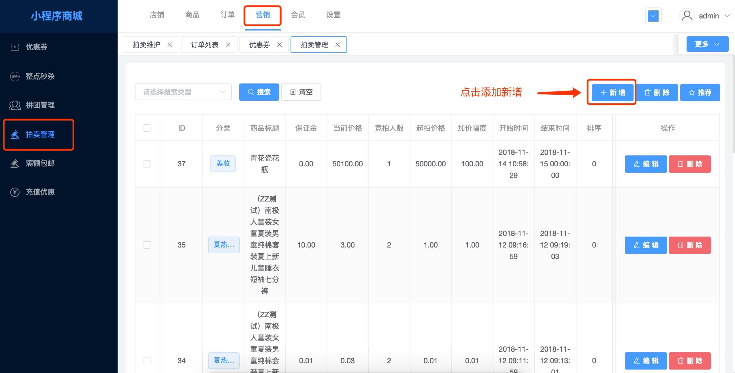Select 营销 top menu
The width and height of the screenshot is (735, 373).
[x=263, y=15]
